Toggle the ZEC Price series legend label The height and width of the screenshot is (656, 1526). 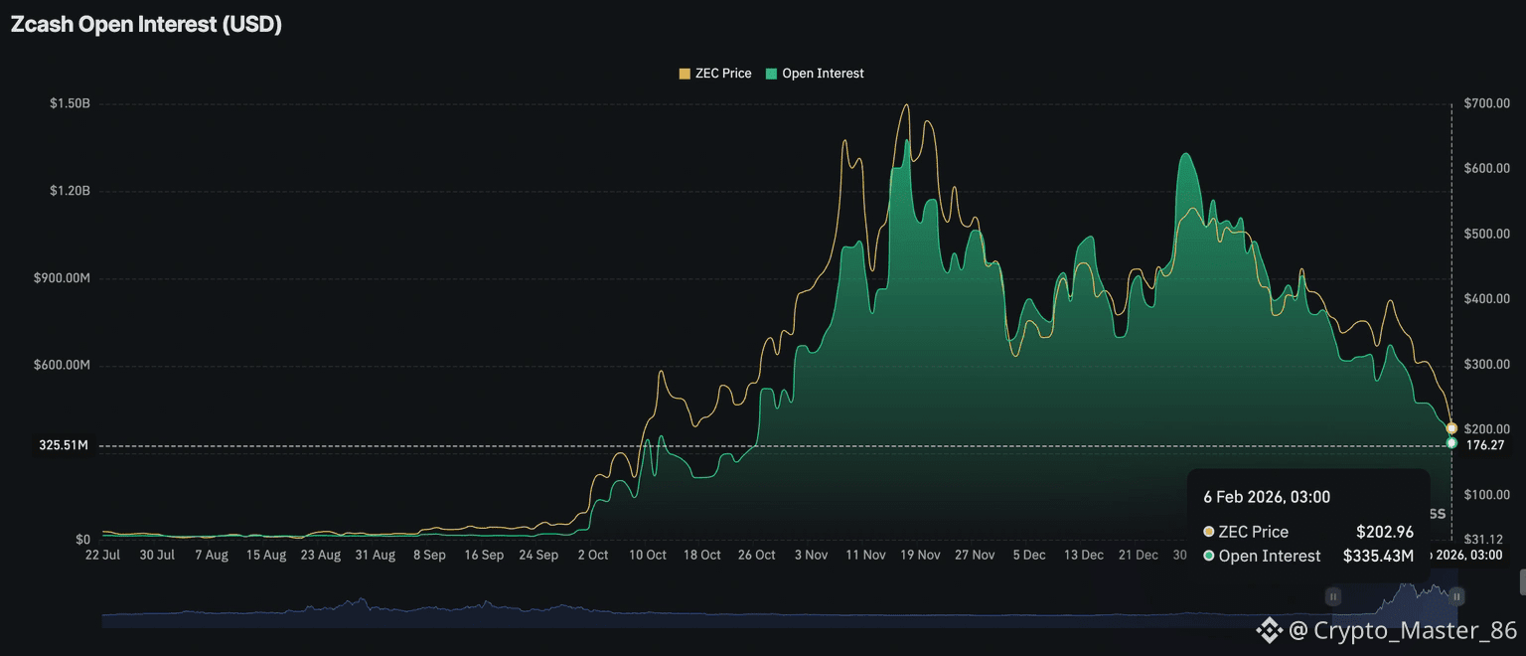[723, 74]
